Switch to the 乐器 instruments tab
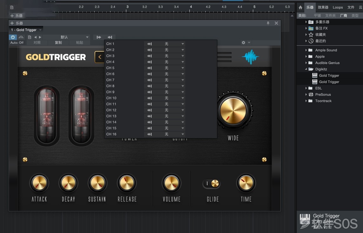Screen dimensions: 363x233 tap(310, 7)
